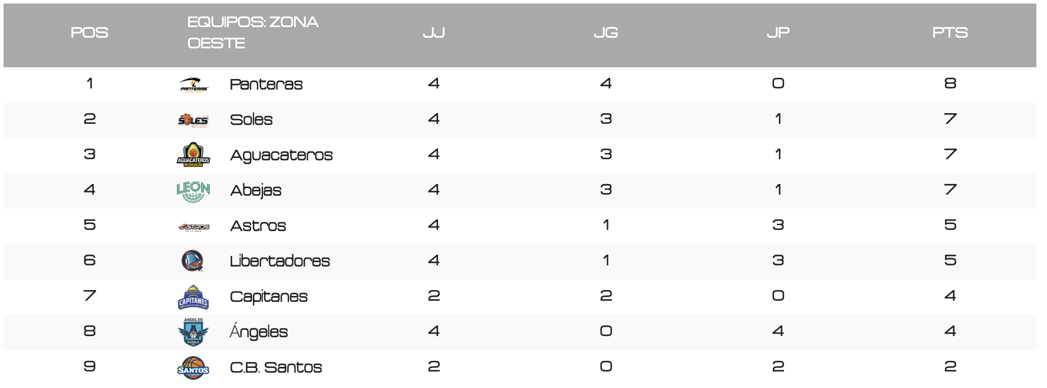Open the Panteras team name
The height and width of the screenshot is (388, 1047).
(x=266, y=84)
